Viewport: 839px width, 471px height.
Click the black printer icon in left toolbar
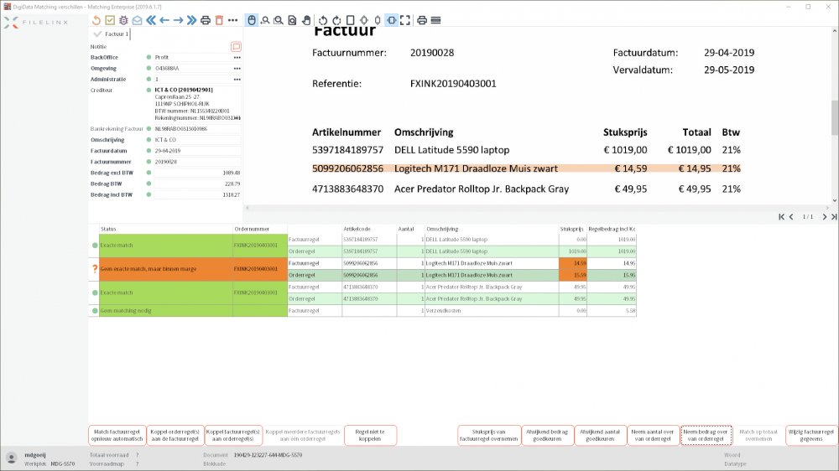(x=206, y=20)
